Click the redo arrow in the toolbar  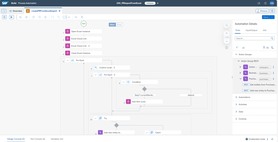(x=26, y=17)
